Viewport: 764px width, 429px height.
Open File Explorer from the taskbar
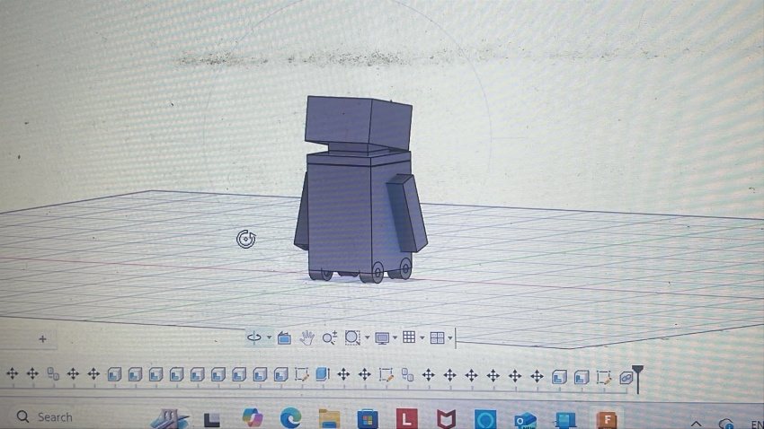(x=329, y=418)
